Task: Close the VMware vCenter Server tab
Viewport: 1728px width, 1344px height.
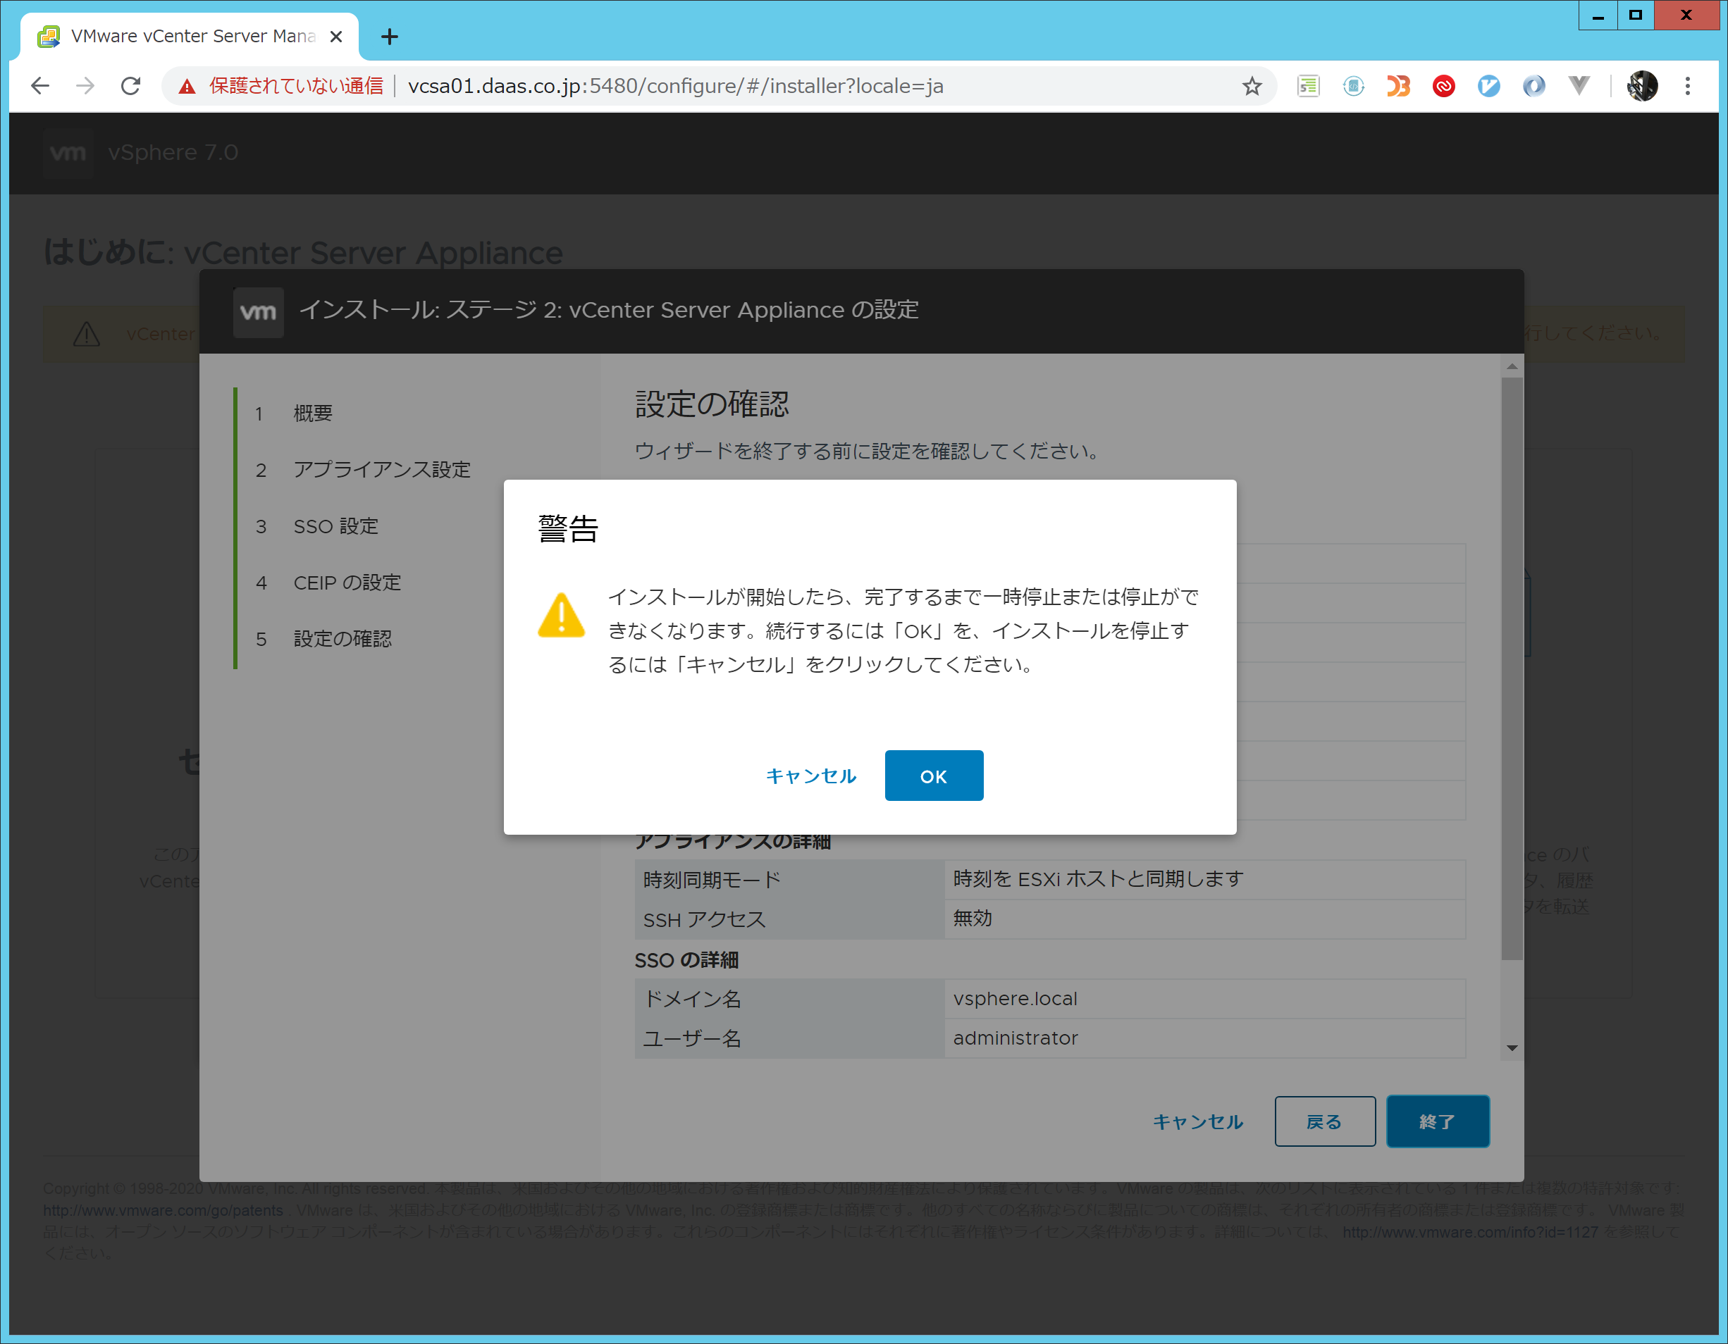Action: point(336,37)
